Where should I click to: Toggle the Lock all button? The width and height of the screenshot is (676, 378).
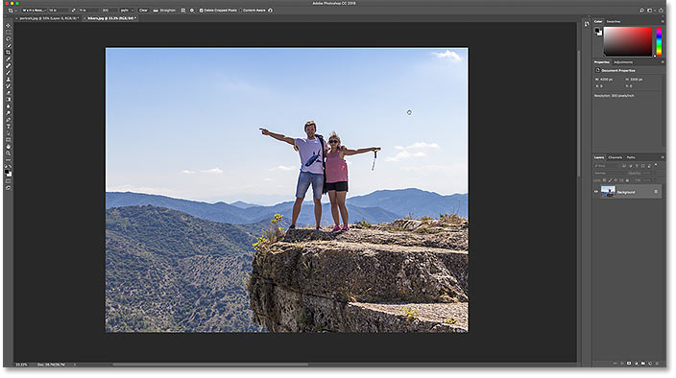(627, 180)
